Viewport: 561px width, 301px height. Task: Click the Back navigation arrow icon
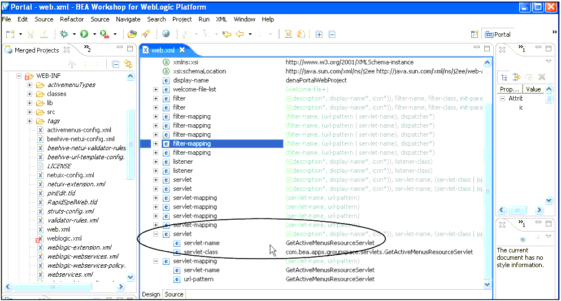(240, 34)
